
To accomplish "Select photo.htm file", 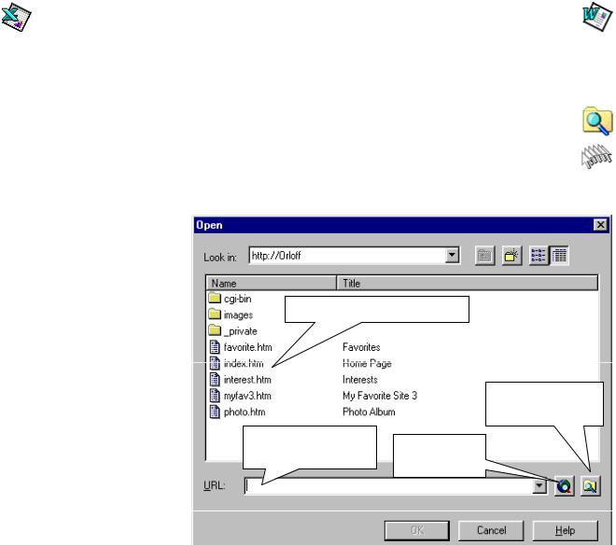I will tap(245, 412).
